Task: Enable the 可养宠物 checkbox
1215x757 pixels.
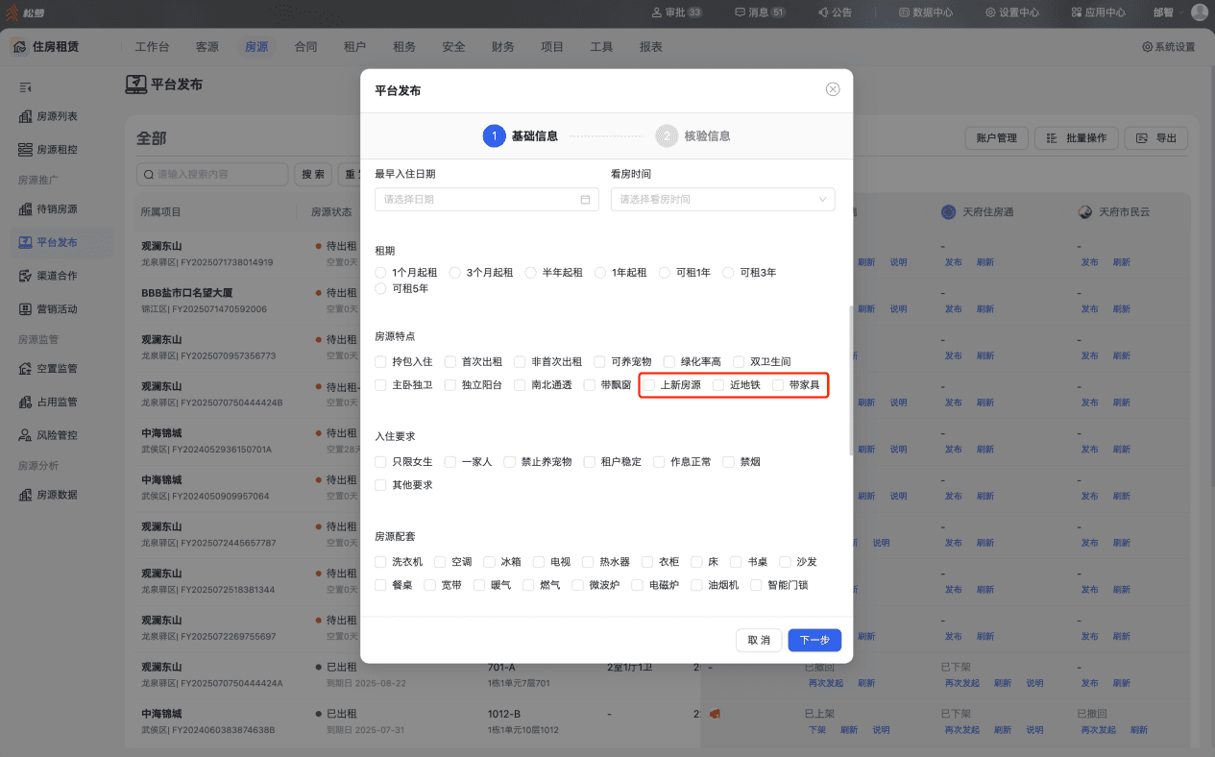Action: click(599, 362)
